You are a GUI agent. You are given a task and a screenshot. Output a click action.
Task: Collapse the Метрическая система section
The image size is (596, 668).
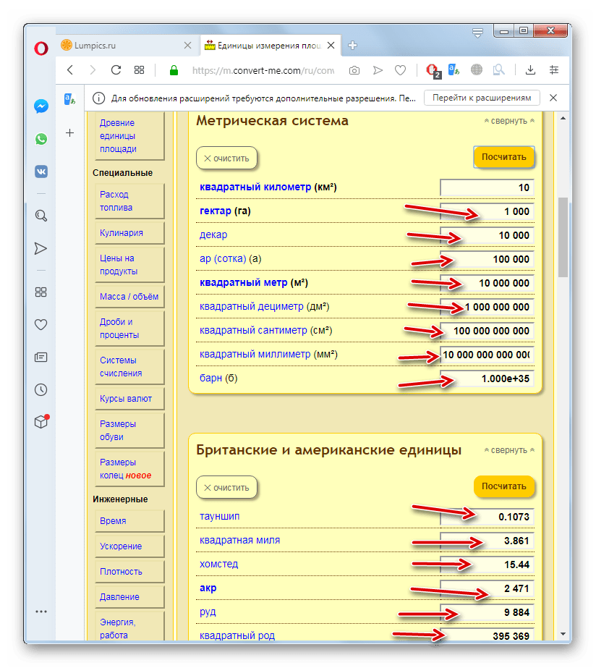tap(508, 121)
